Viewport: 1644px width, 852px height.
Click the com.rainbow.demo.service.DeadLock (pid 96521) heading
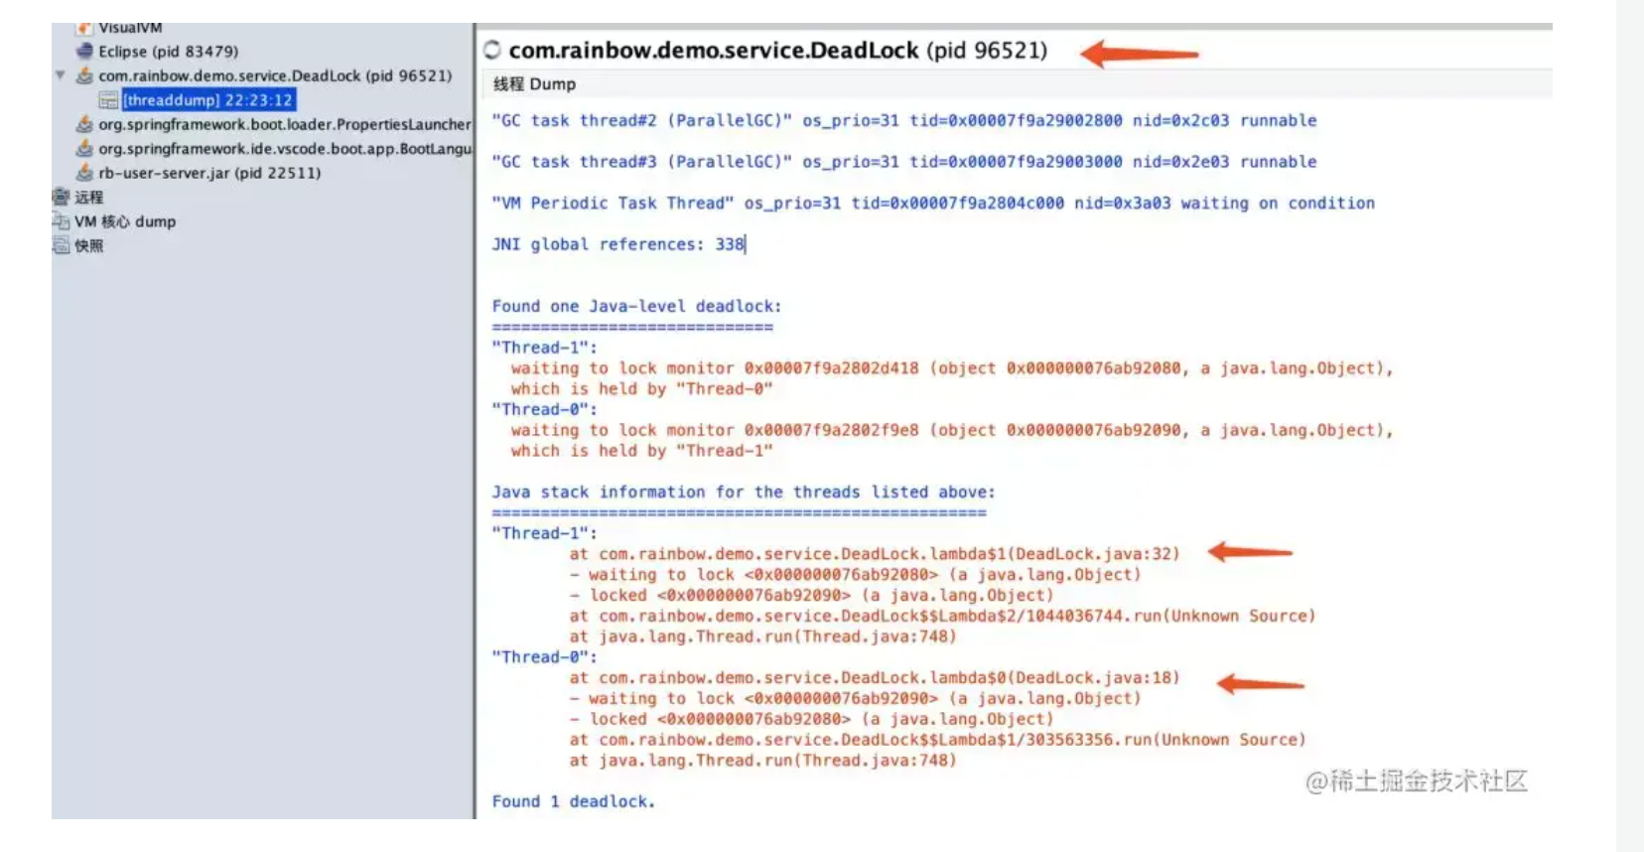pos(778,51)
